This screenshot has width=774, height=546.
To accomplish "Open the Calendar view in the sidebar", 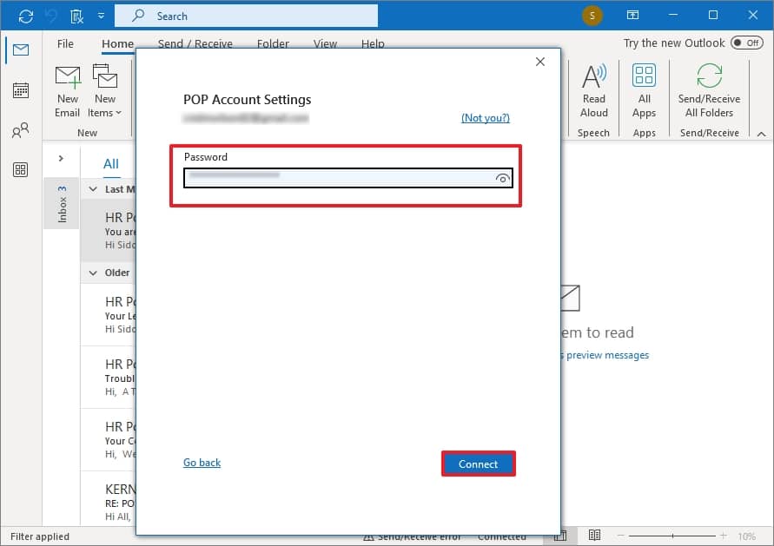I will (21, 90).
